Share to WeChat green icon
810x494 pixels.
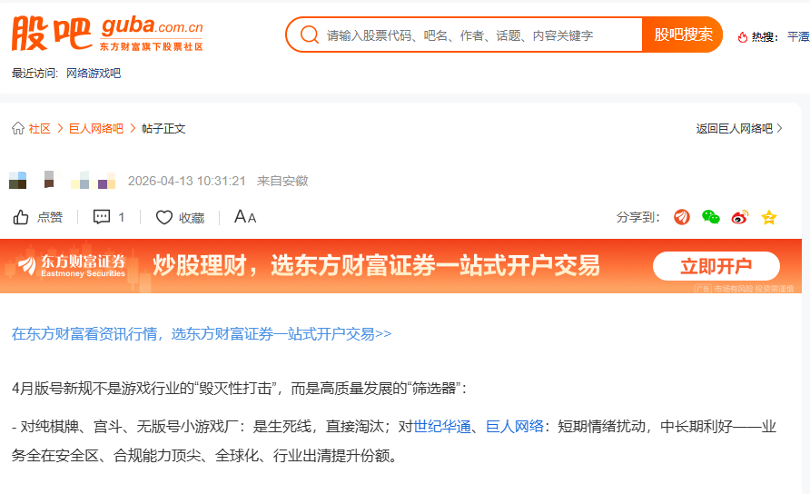point(711,217)
